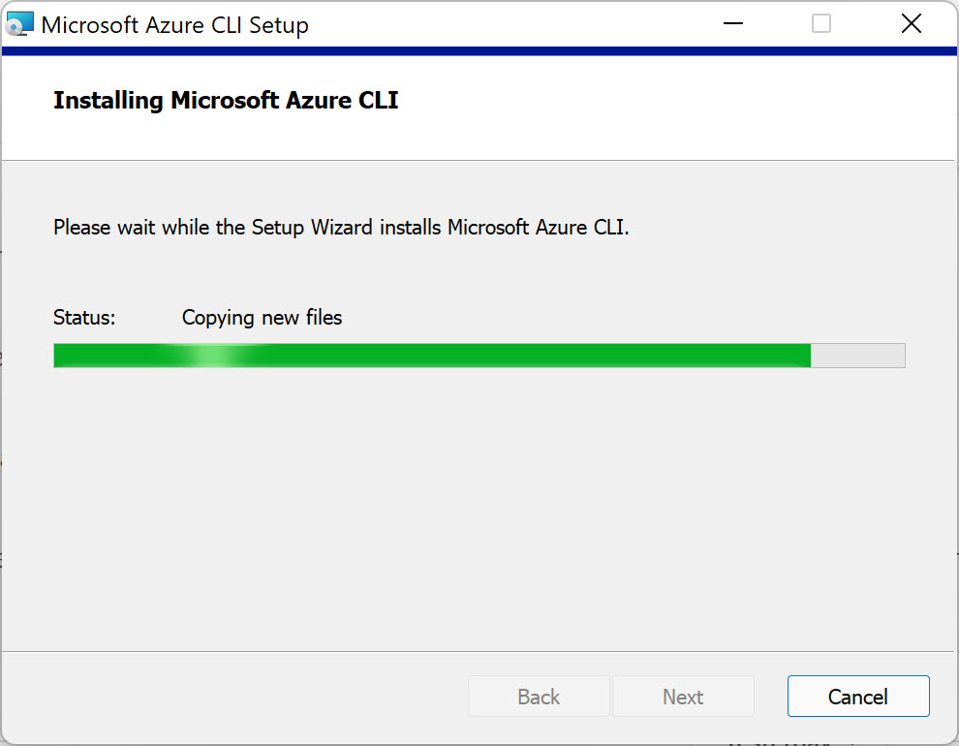Click the 'Copying new files' status text
This screenshot has width=959, height=746.
pyautogui.click(x=262, y=318)
